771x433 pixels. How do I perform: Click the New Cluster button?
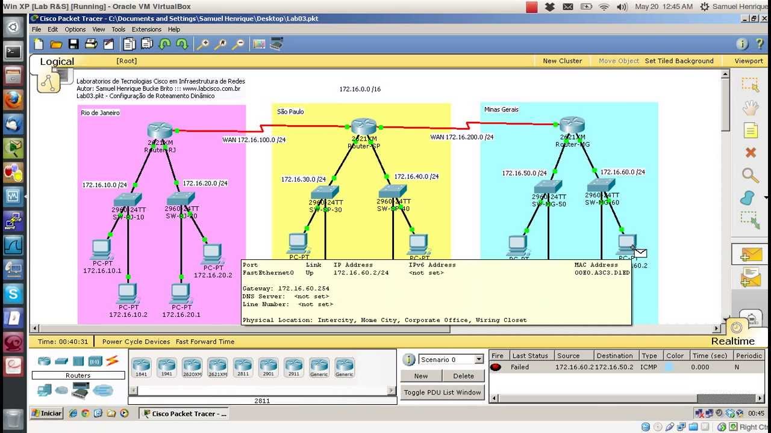click(563, 61)
